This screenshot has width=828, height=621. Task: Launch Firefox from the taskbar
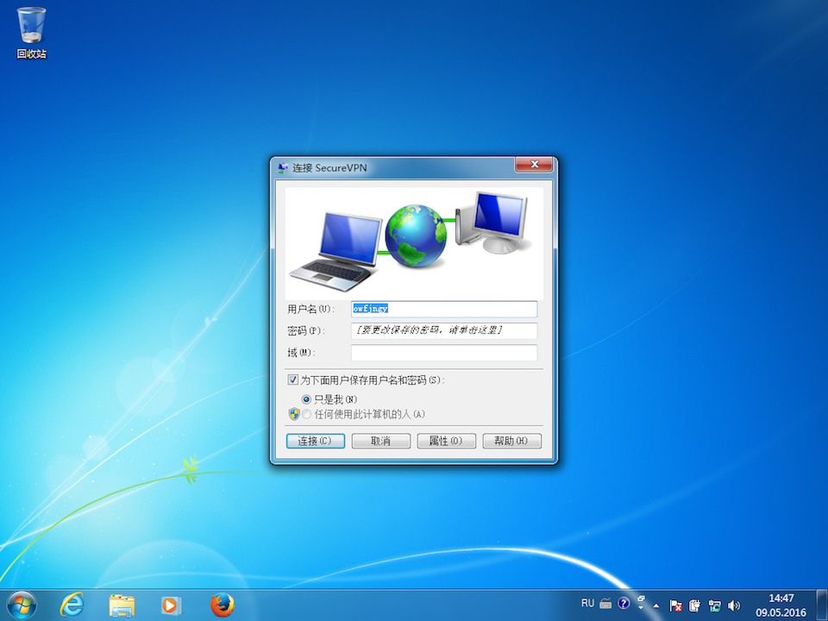(x=222, y=605)
